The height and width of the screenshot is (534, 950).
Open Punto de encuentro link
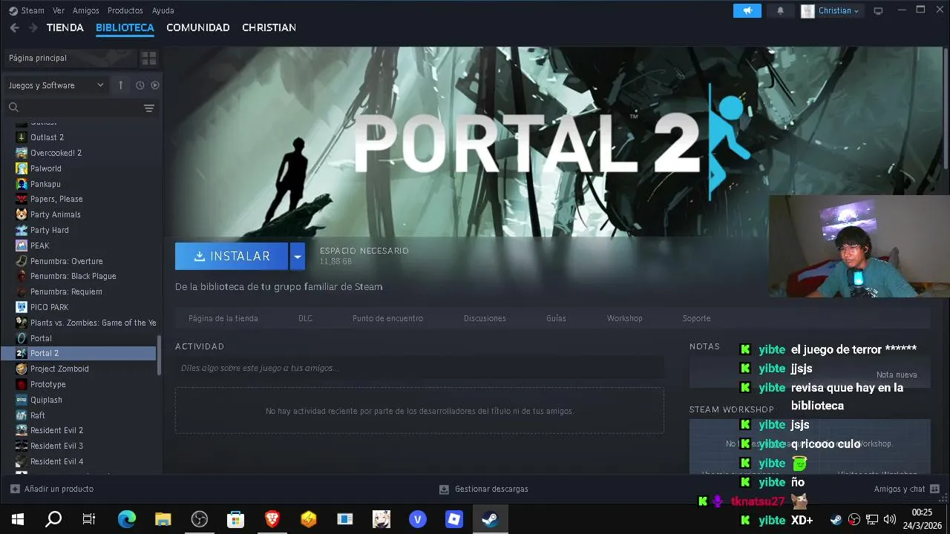387,318
